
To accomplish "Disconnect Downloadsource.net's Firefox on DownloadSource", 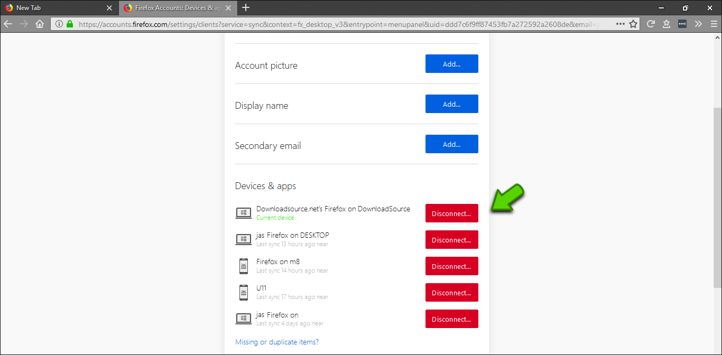I will pos(452,213).
